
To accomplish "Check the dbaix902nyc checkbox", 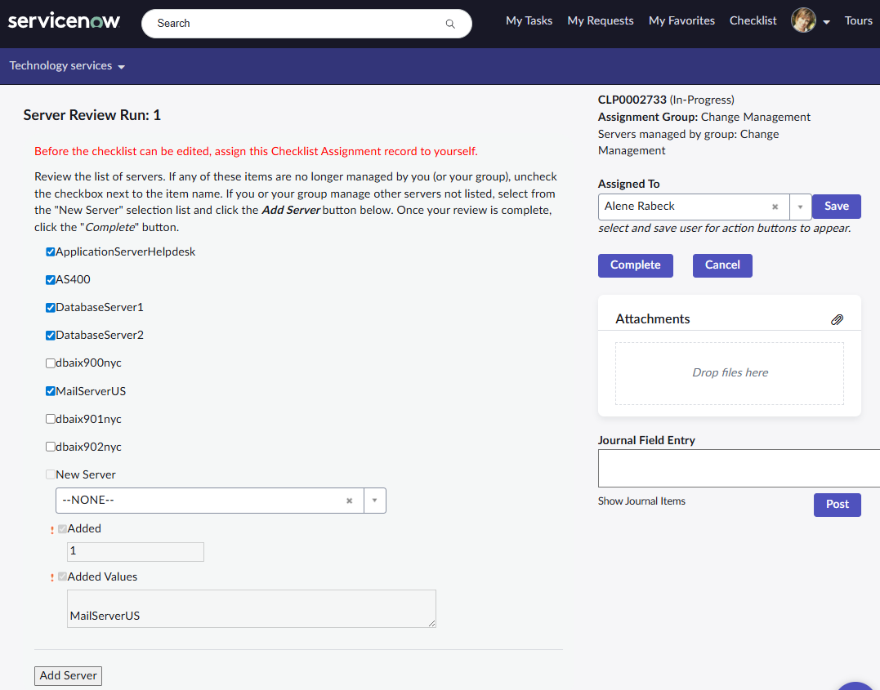I will pos(51,447).
